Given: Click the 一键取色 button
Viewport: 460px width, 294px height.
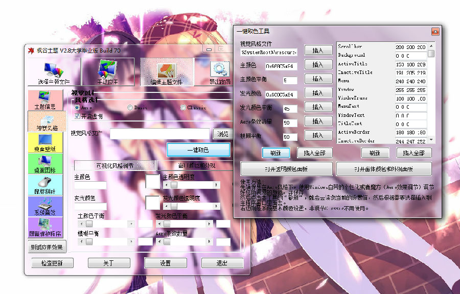Looking at the screenshot, I should click(198, 150).
